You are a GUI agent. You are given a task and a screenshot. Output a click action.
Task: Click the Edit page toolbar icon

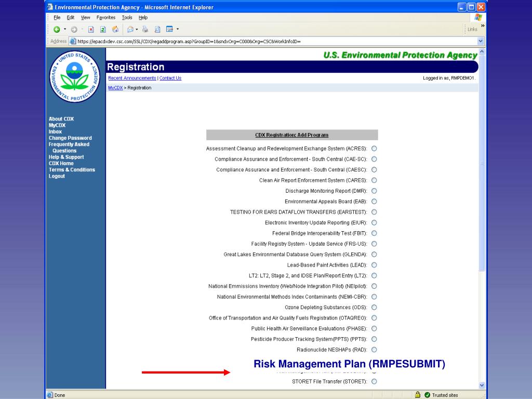point(170,29)
